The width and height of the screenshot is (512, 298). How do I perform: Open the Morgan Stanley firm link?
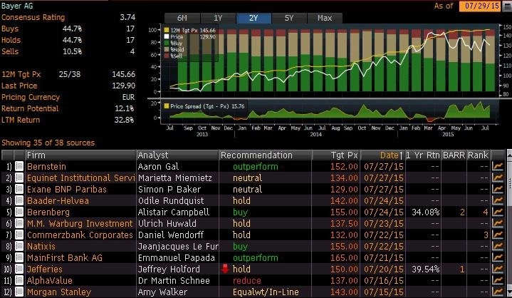tap(59, 292)
